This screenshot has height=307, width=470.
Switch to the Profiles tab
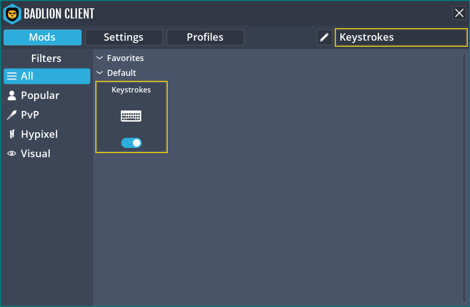tap(205, 37)
